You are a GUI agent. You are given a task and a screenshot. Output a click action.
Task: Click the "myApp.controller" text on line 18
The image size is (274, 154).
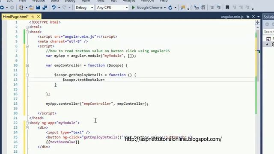click(x=63, y=104)
